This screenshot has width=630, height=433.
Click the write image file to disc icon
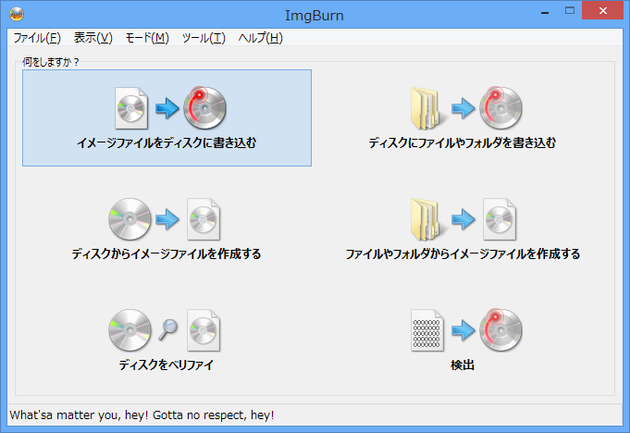[x=170, y=107]
